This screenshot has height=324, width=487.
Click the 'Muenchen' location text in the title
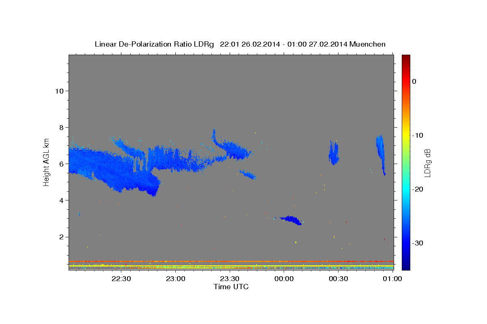pyautogui.click(x=368, y=44)
